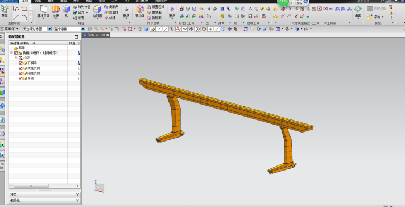405x207 pixels.
Task: Expand the 约束 constraints node
Action: pos(16,58)
